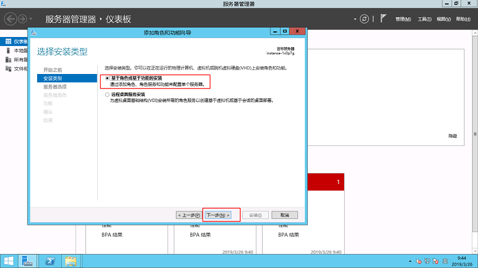The height and width of the screenshot is (268, 478).
Task: Open the 视图(V) menu
Action: (444, 19)
